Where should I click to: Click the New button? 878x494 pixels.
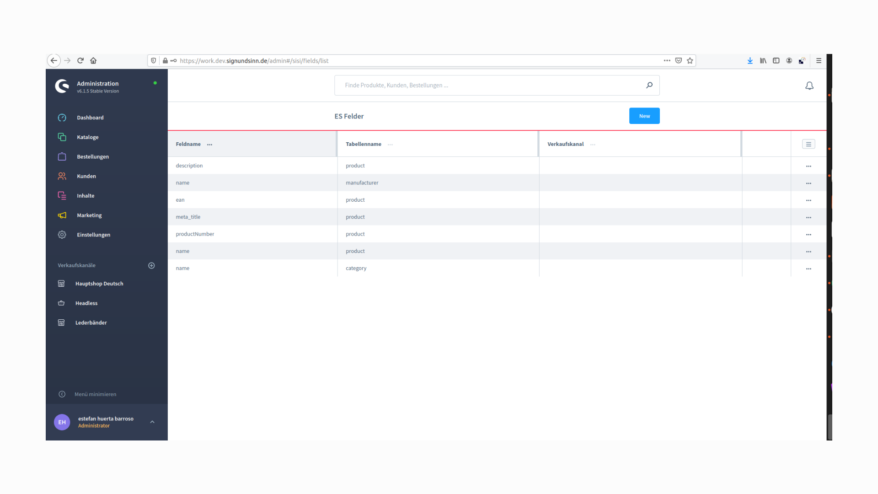pyautogui.click(x=644, y=116)
